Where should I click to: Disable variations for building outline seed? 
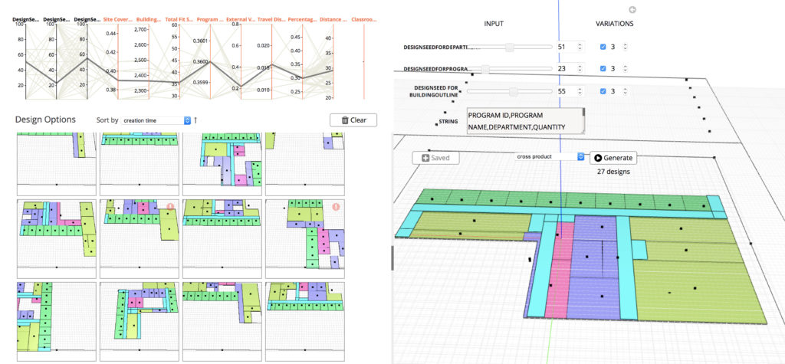coord(603,92)
